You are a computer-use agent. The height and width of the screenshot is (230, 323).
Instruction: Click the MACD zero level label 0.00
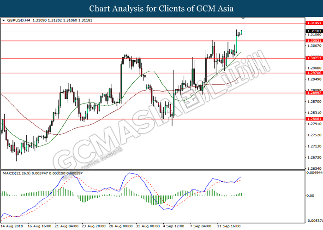[310, 195]
